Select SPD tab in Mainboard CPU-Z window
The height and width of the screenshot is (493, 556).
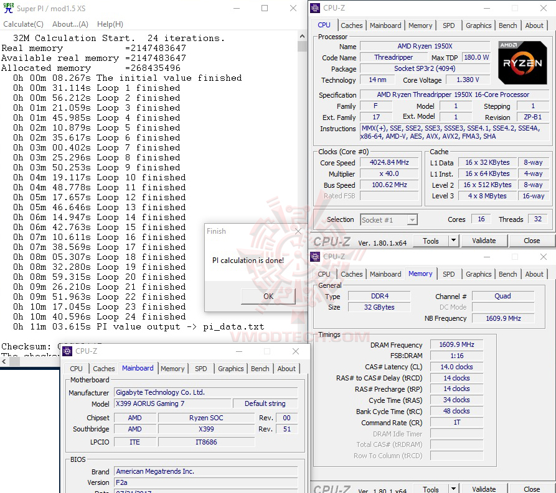click(x=200, y=369)
